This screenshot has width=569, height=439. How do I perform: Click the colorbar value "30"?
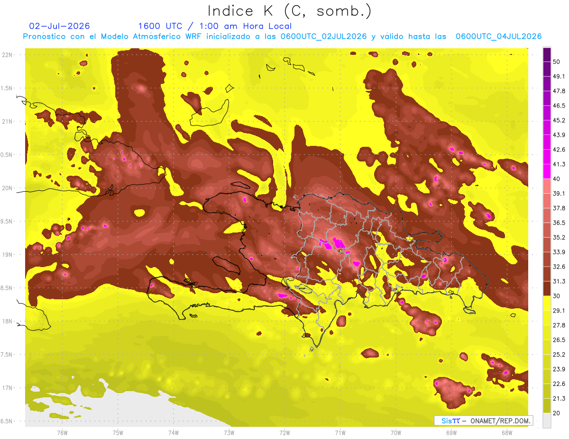pos(557,296)
